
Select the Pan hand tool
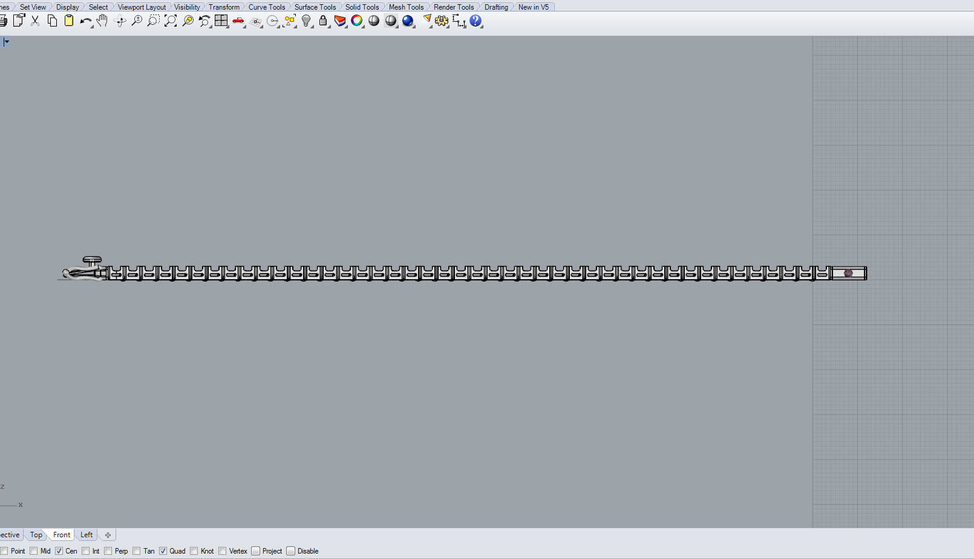pyautogui.click(x=102, y=21)
